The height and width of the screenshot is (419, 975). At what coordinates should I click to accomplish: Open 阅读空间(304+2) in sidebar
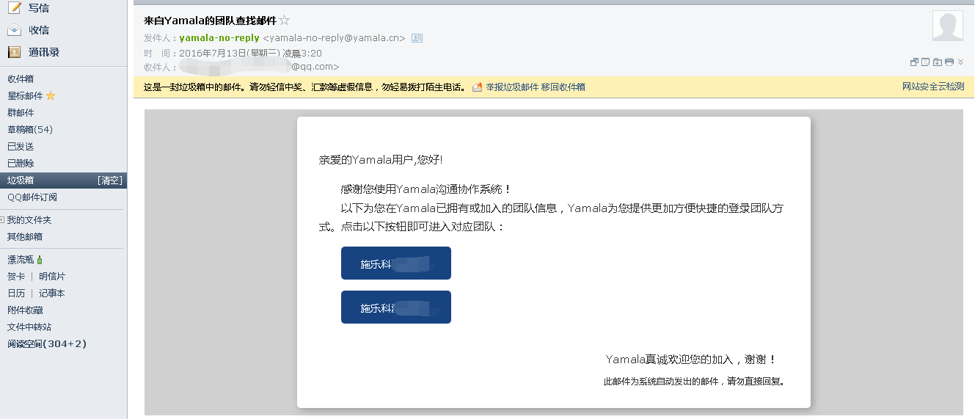click(x=47, y=344)
